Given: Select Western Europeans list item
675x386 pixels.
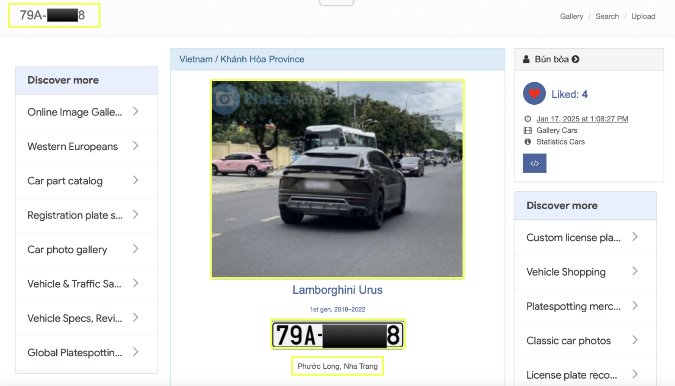Looking at the screenshot, I should pos(87,146).
